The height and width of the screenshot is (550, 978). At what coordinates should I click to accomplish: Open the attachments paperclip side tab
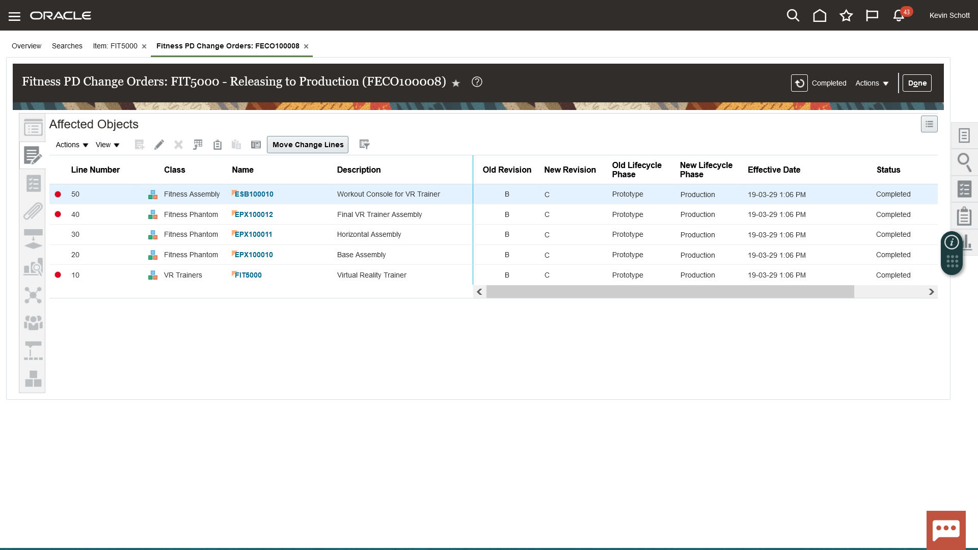pyautogui.click(x=33, y=211)
